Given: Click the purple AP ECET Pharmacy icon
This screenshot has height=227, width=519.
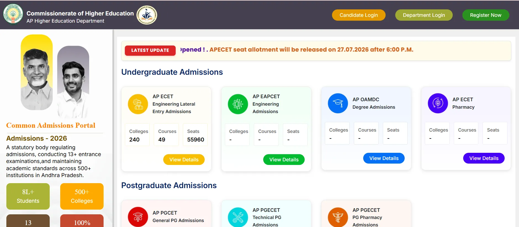Looking at the screenshot, I should tap(438, 103).
